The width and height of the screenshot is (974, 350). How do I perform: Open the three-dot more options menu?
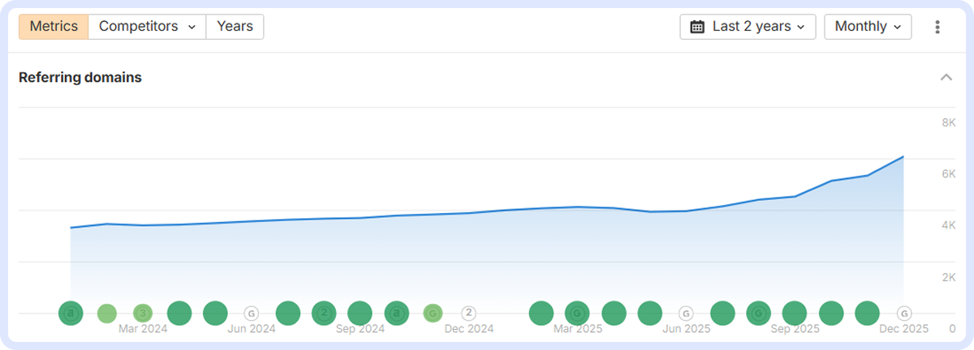coord(937,27)
